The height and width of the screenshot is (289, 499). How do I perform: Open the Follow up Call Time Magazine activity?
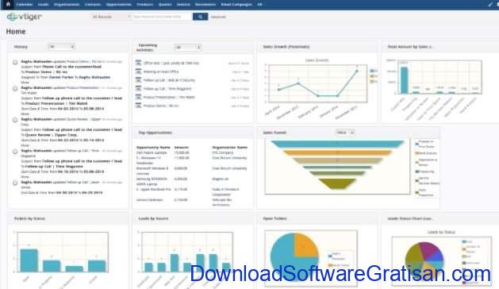[167, 89]
